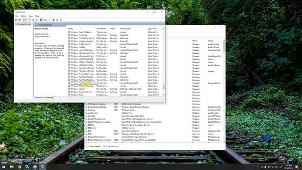Open Chrome from taskbar
Screen dimensions: 302x170
pos(19,167)
